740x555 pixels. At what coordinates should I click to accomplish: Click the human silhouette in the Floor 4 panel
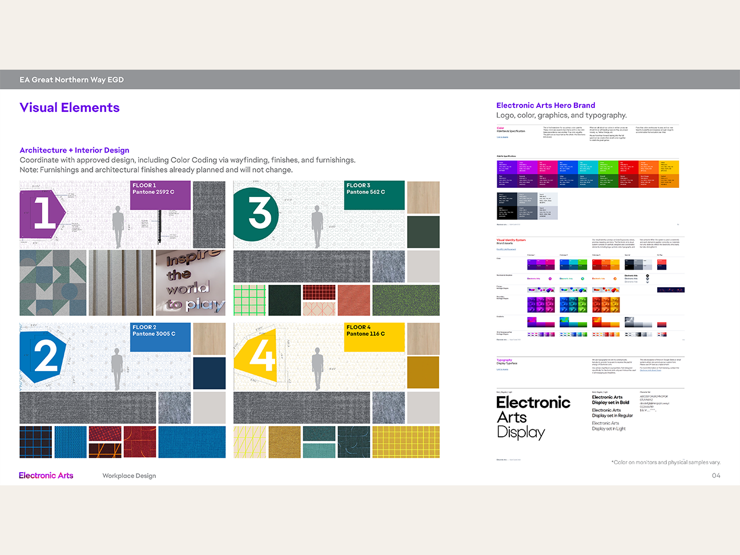click(x=317, y=369)
